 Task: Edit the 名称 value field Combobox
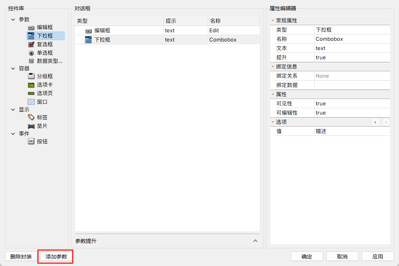point(351,39)
